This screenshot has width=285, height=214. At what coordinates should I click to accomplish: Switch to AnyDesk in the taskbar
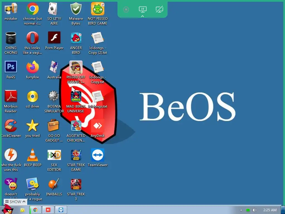pos(48,210)
